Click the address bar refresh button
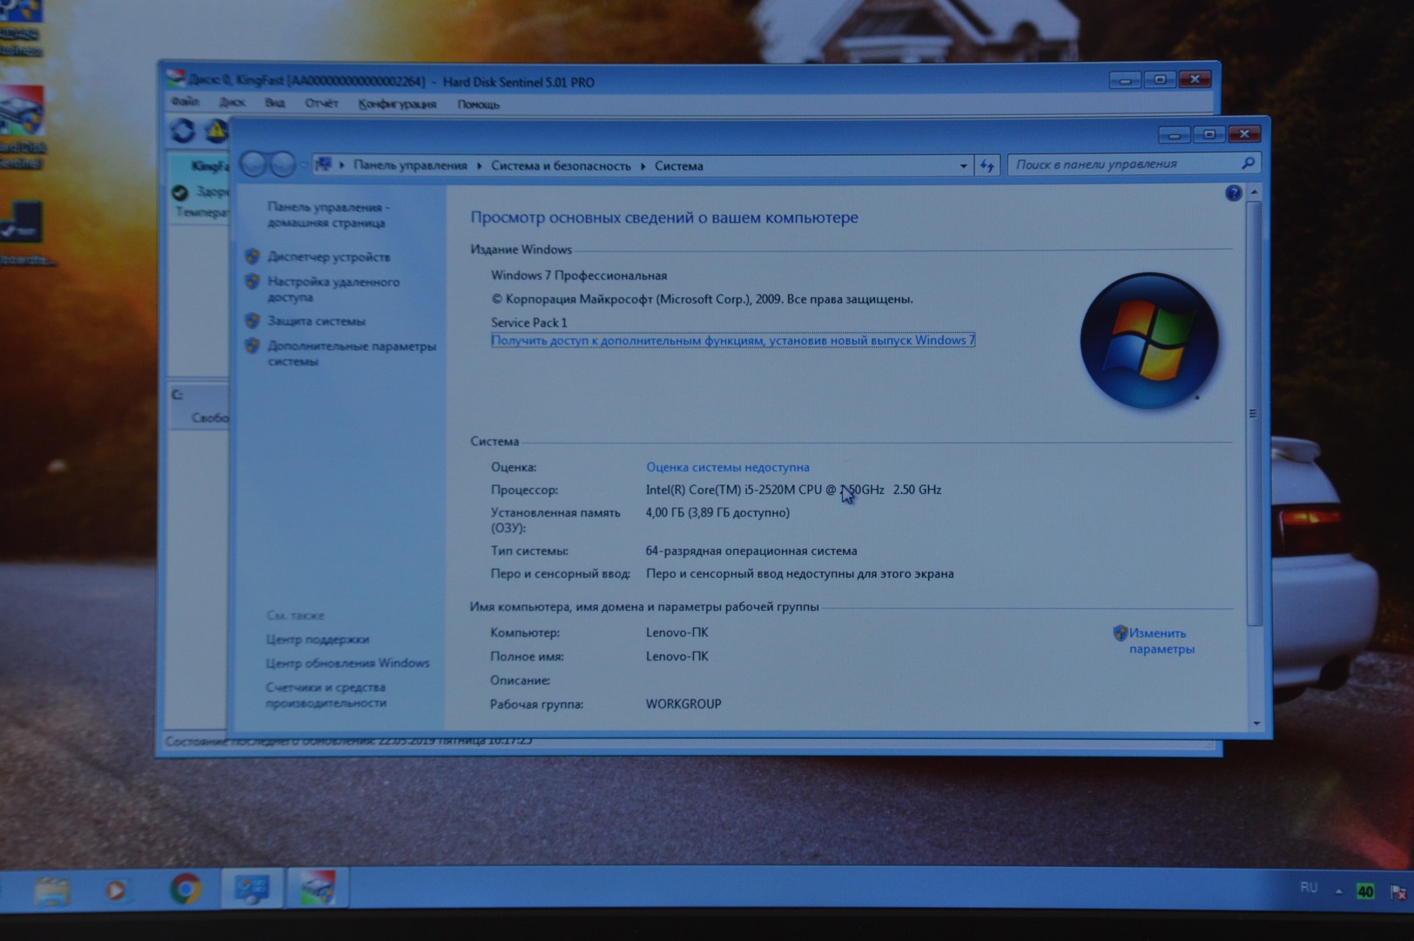The height and width of the screenshot is (941, 1414). click(986, 165)
